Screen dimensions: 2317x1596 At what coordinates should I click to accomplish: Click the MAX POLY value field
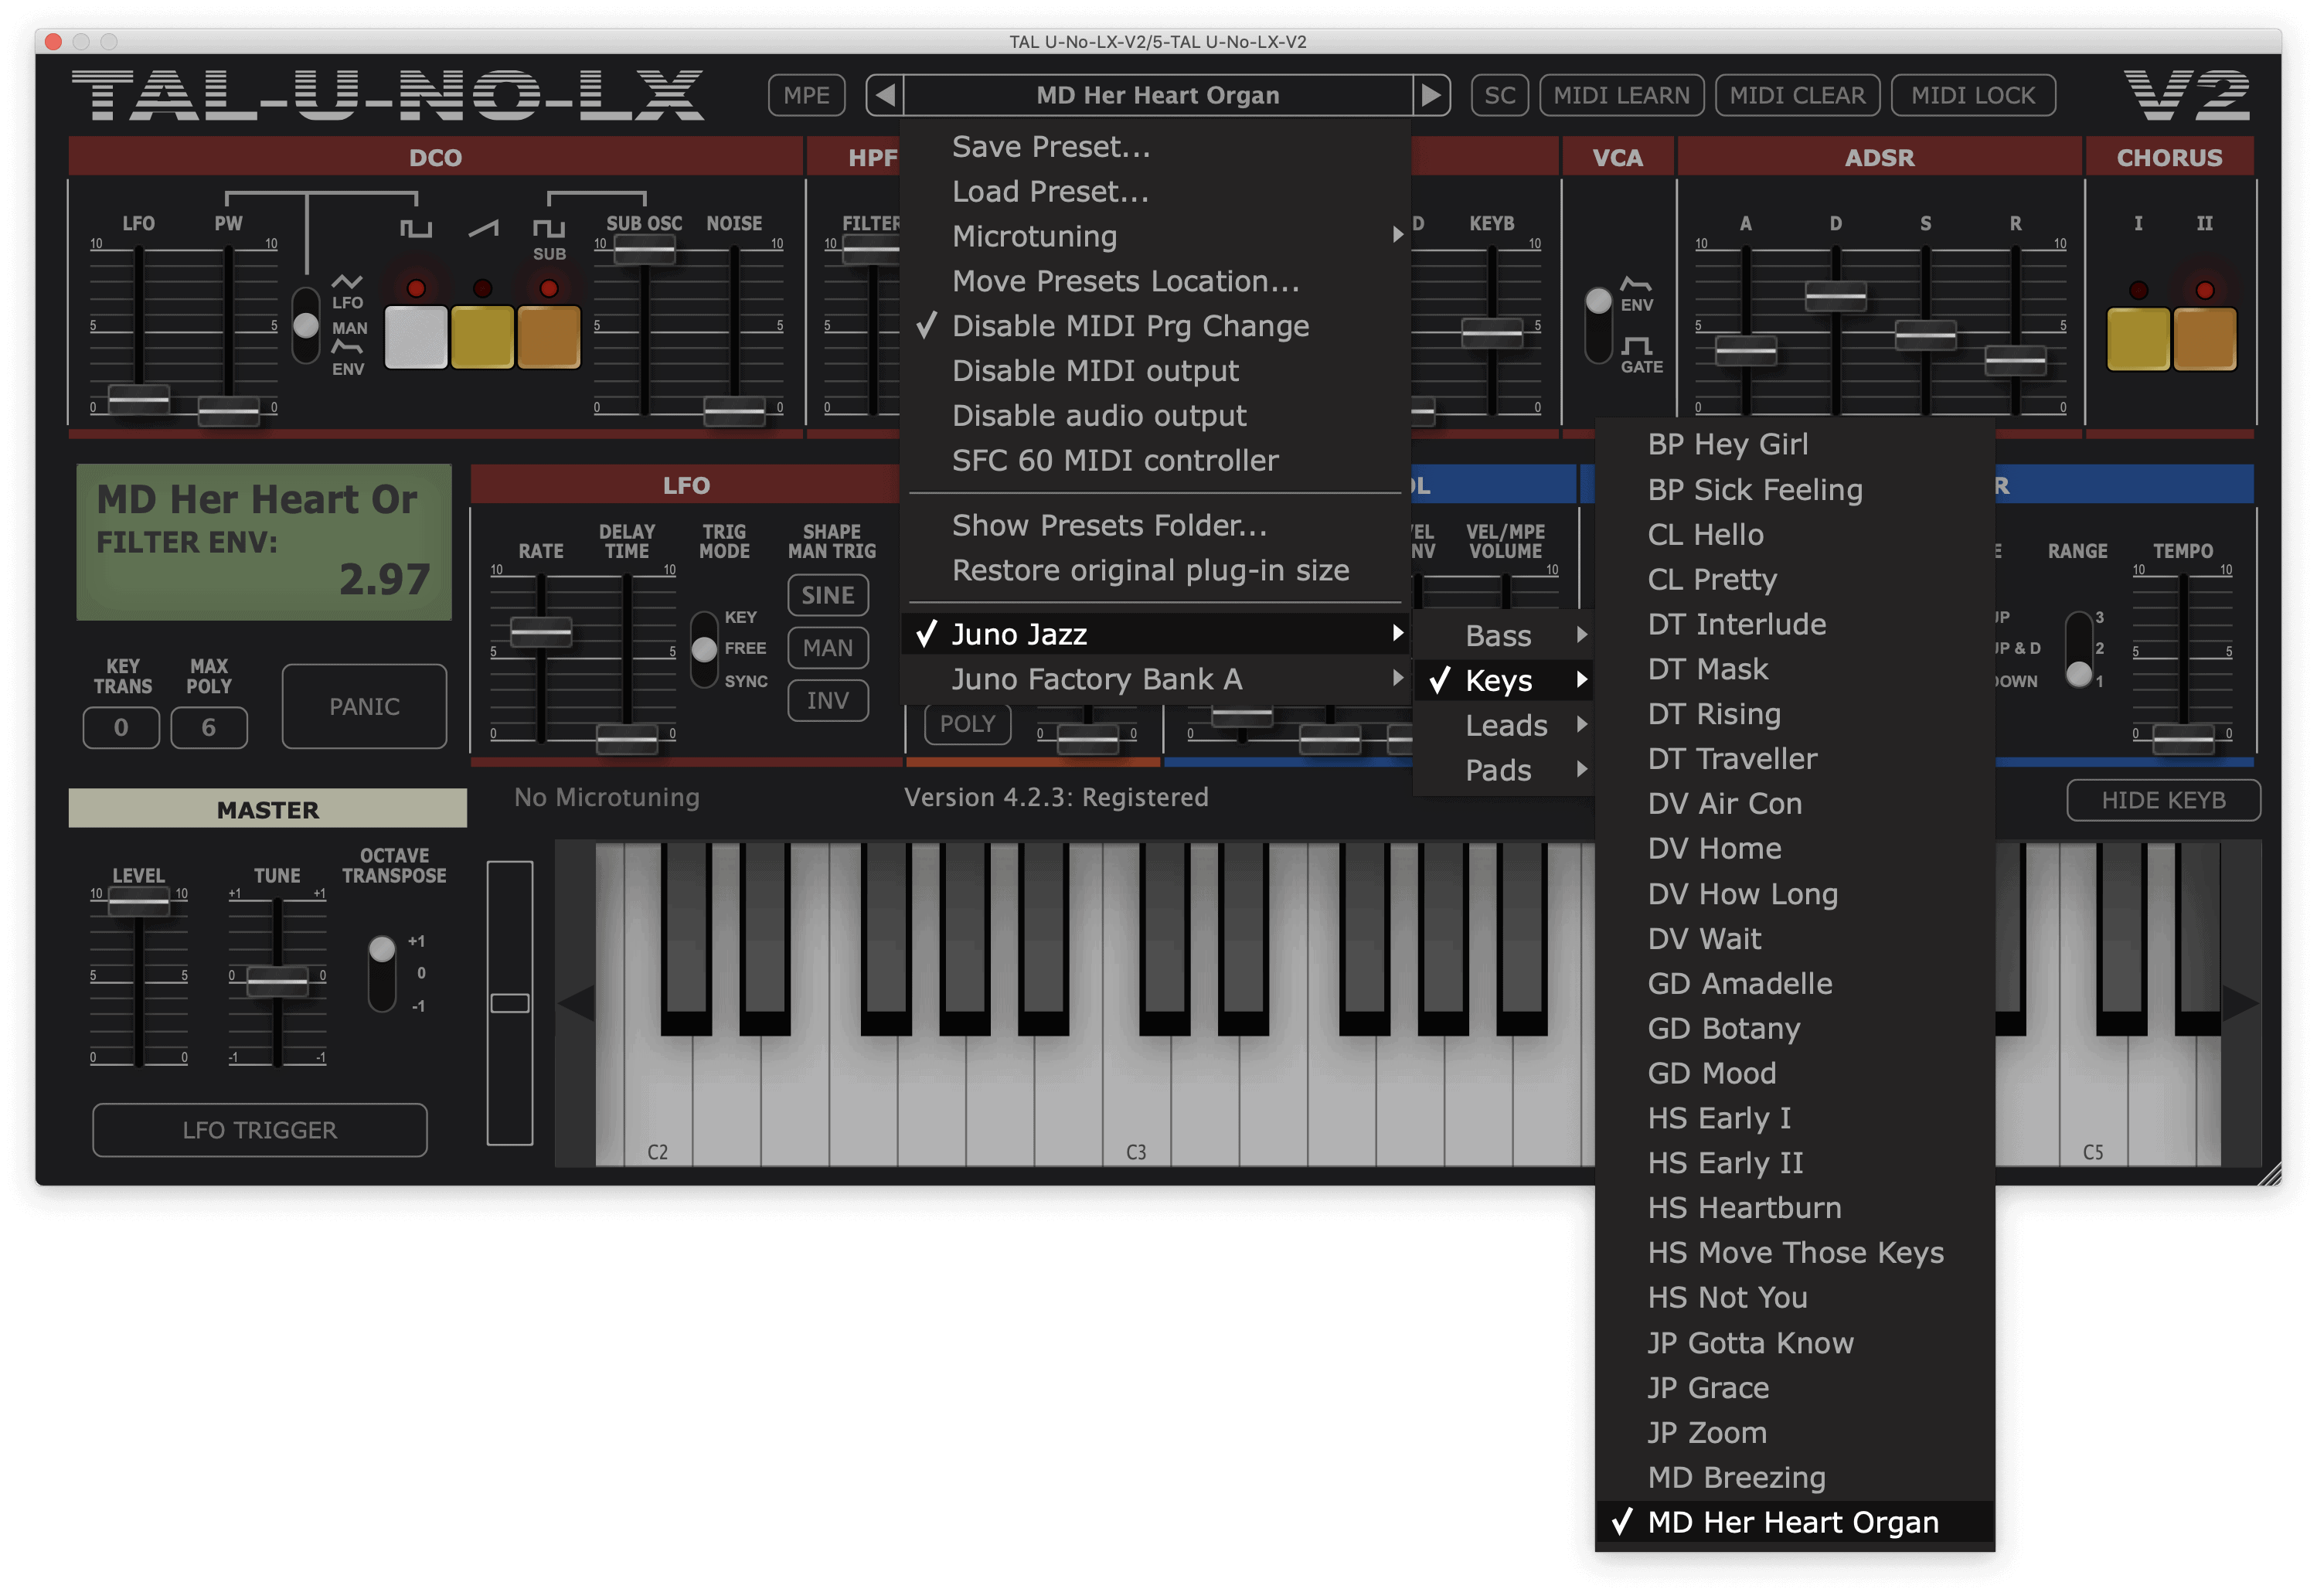(208, 727)
